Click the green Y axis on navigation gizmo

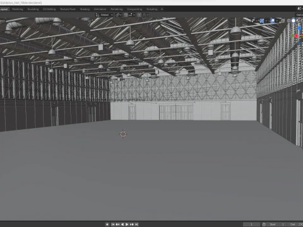292,35
